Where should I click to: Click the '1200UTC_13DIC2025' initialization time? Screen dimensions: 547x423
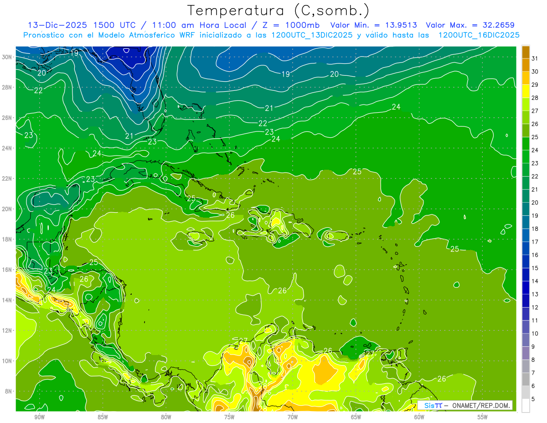312,35
